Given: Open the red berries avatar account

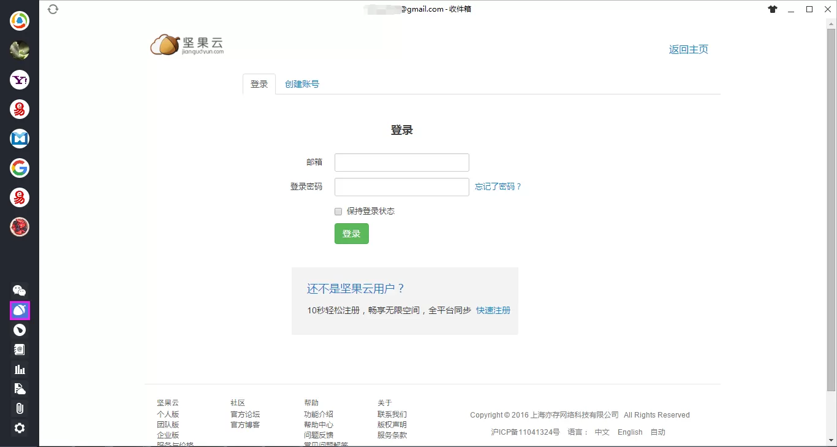Looking at the screenshot, I should tap(20, 227).
